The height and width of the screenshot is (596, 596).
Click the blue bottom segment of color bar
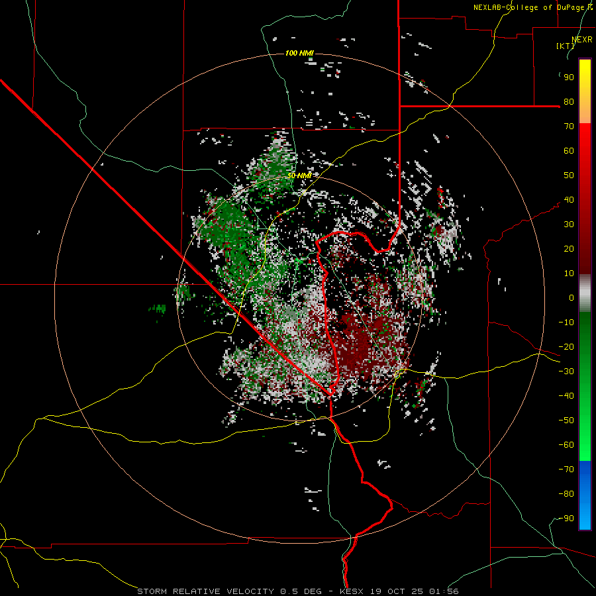tap(585, 495)
